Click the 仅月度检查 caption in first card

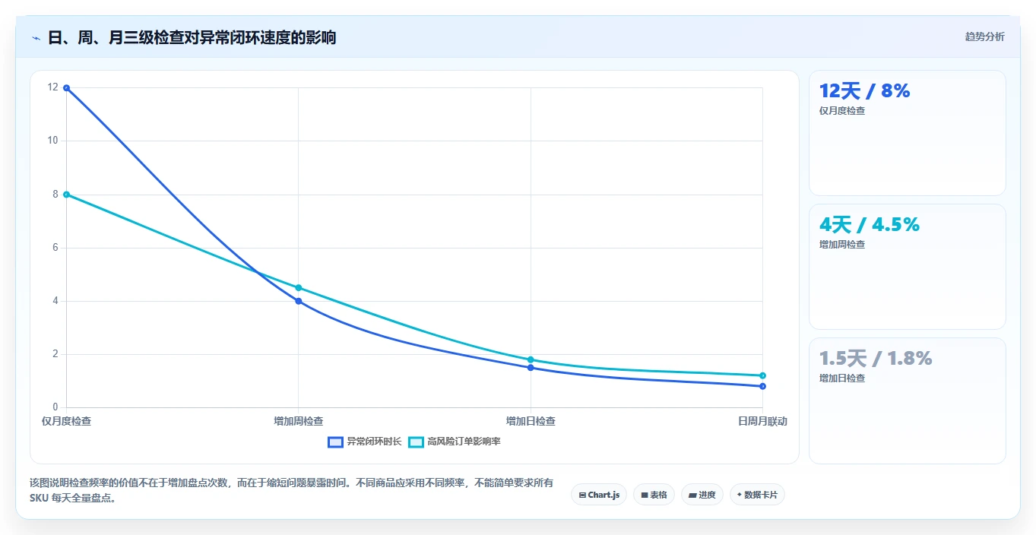(842, 111)
